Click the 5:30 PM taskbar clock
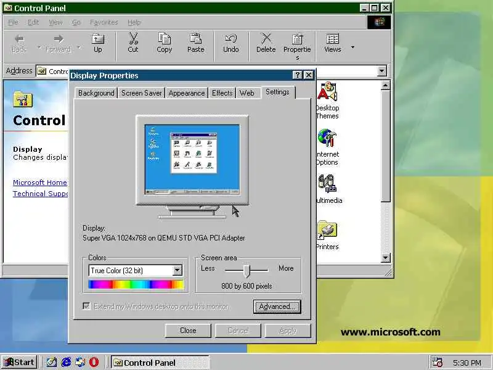Screen dimensions: 493x370 pos(467,363)
